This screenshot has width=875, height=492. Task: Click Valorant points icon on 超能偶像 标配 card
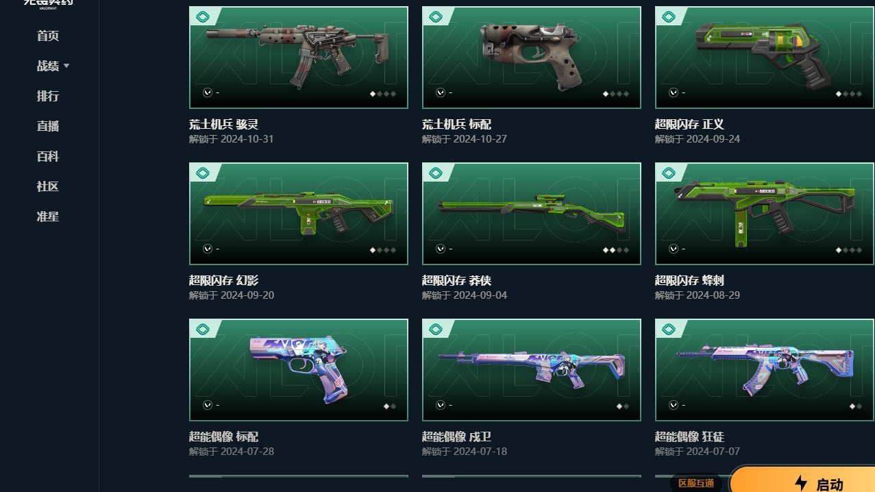point(208,405)
